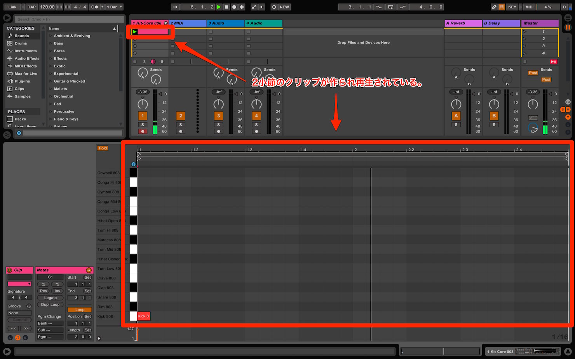Click the transport Stop button

coord(227,7)
